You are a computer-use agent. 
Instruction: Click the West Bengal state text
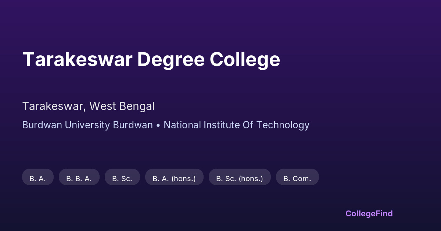point(122,106)
